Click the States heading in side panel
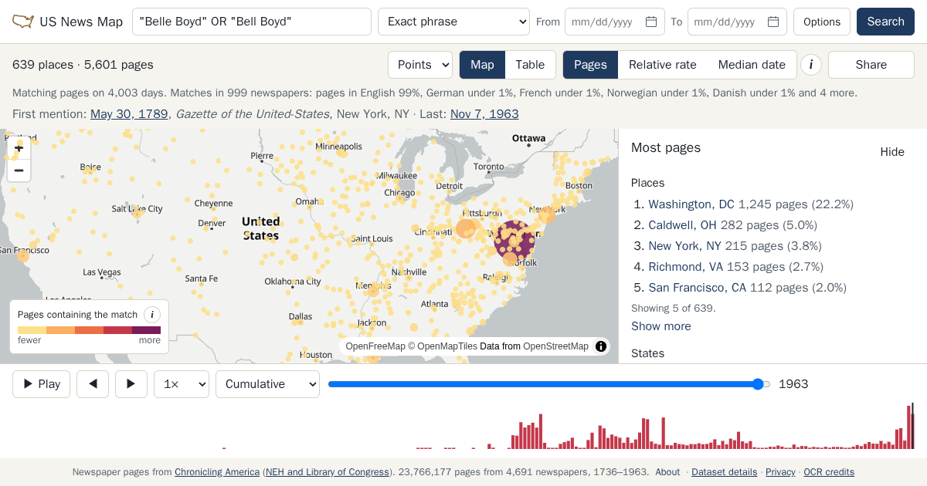927x486 pixels. tap(647, 353)
